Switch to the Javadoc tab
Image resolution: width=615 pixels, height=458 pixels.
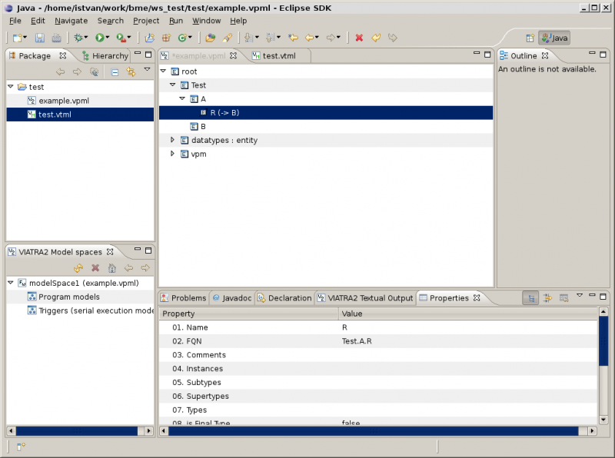coord(232,298)
